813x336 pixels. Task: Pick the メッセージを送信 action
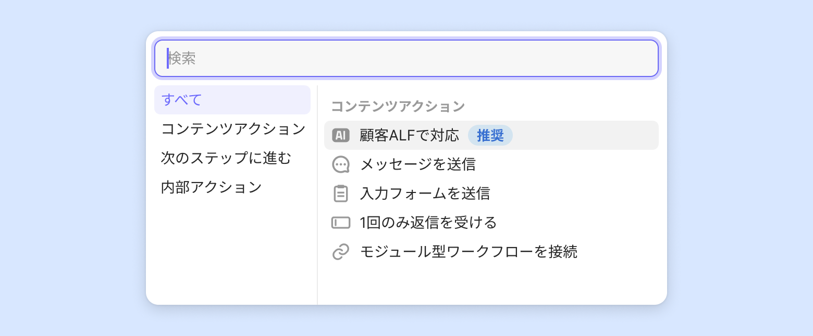coord(418,164)
